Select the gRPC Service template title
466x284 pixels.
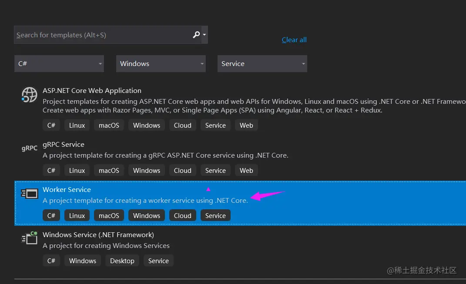click(x=63, y=145)
